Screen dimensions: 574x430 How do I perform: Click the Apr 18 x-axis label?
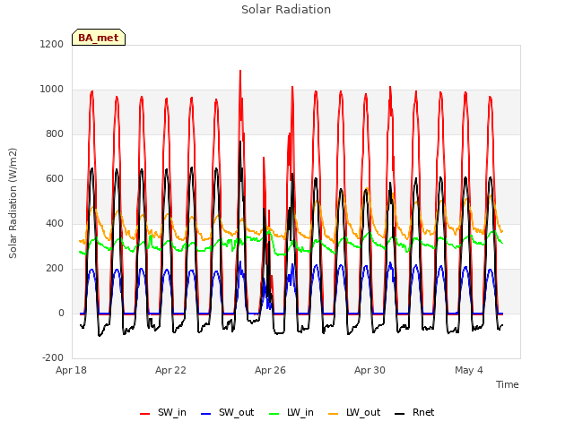pos(72,370)
